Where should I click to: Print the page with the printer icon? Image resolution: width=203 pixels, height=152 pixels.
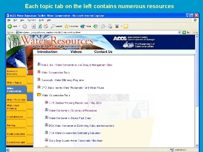pos(110,26)
